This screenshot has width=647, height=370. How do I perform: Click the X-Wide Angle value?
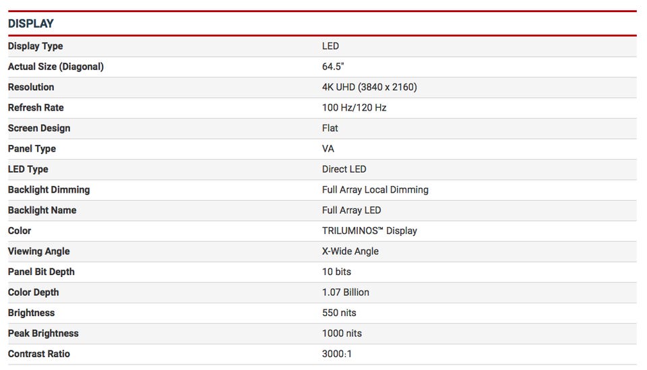click(x=350, y=251)
